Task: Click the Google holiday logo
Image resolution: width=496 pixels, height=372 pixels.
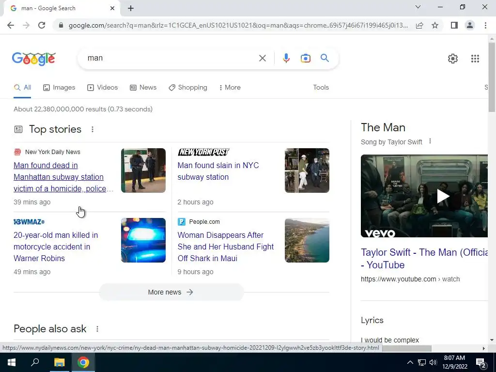Action: coord(34,59)
